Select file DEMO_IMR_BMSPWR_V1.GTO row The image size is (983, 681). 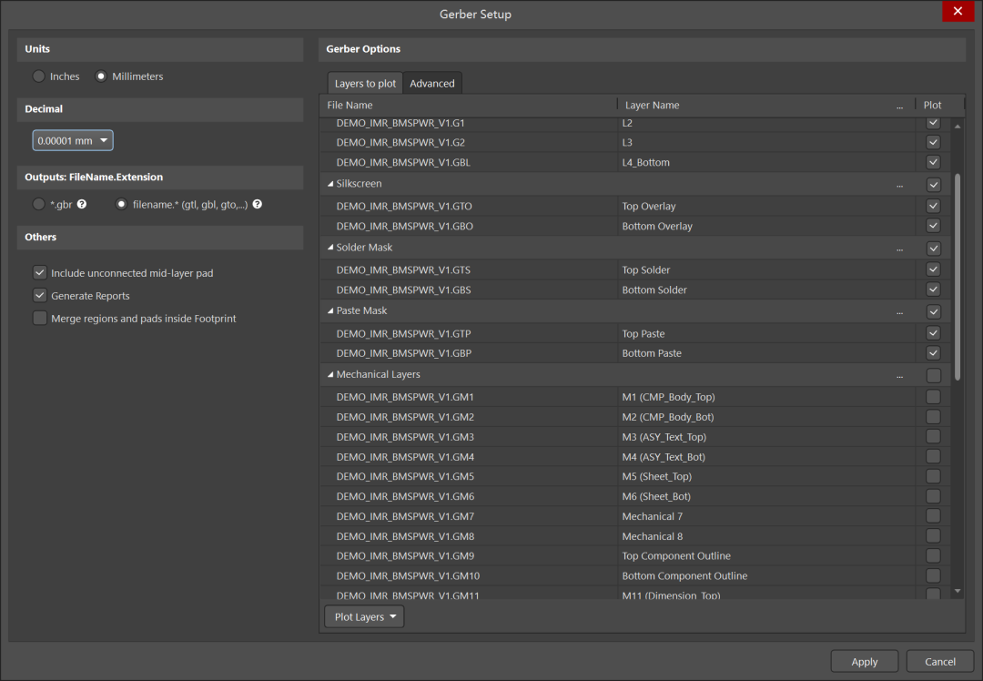coord(635,206)
